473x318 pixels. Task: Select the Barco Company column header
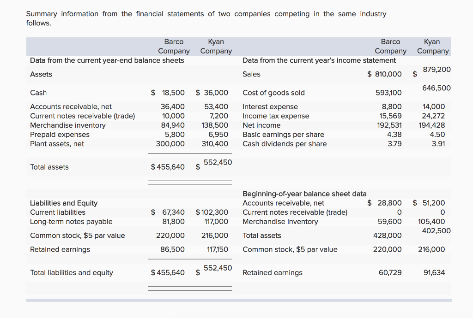(173, 46)
